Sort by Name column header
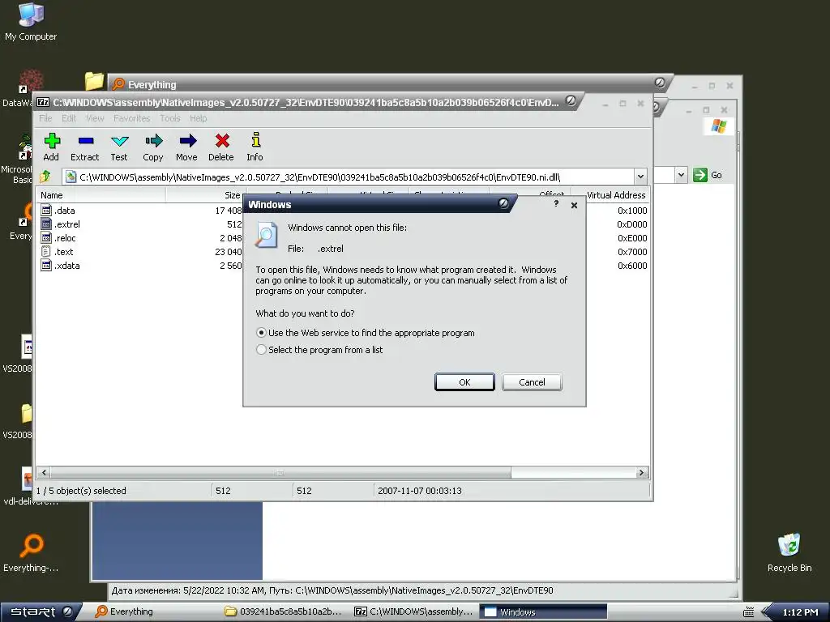 [x=101, y=195]
